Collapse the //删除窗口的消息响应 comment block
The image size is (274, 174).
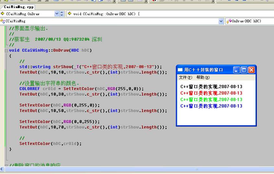coord(6,166)
